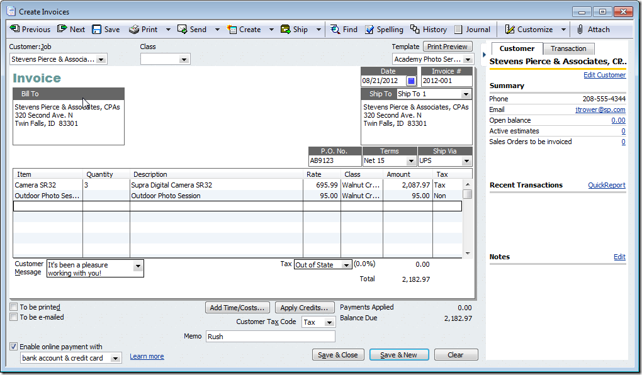Screen dimensions: 642x375
Task: Open the Find tool
Action: coord(344,29)
